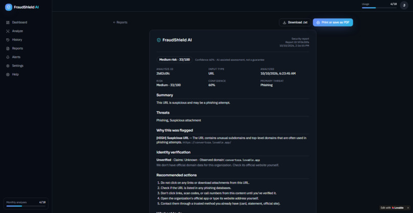Viewport: 413px width, 213px height.
Task: Click the Monthly analyses 4/10 count
Action: (x=43, y=202)
